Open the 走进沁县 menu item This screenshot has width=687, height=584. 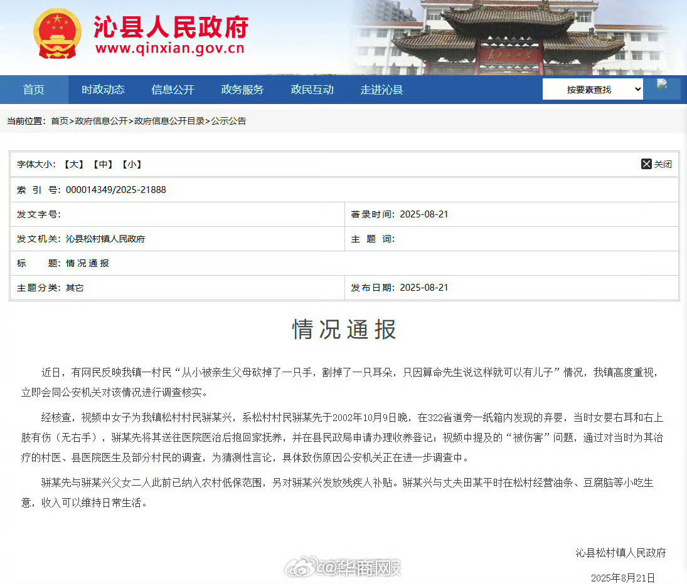[x=381, y=90]
